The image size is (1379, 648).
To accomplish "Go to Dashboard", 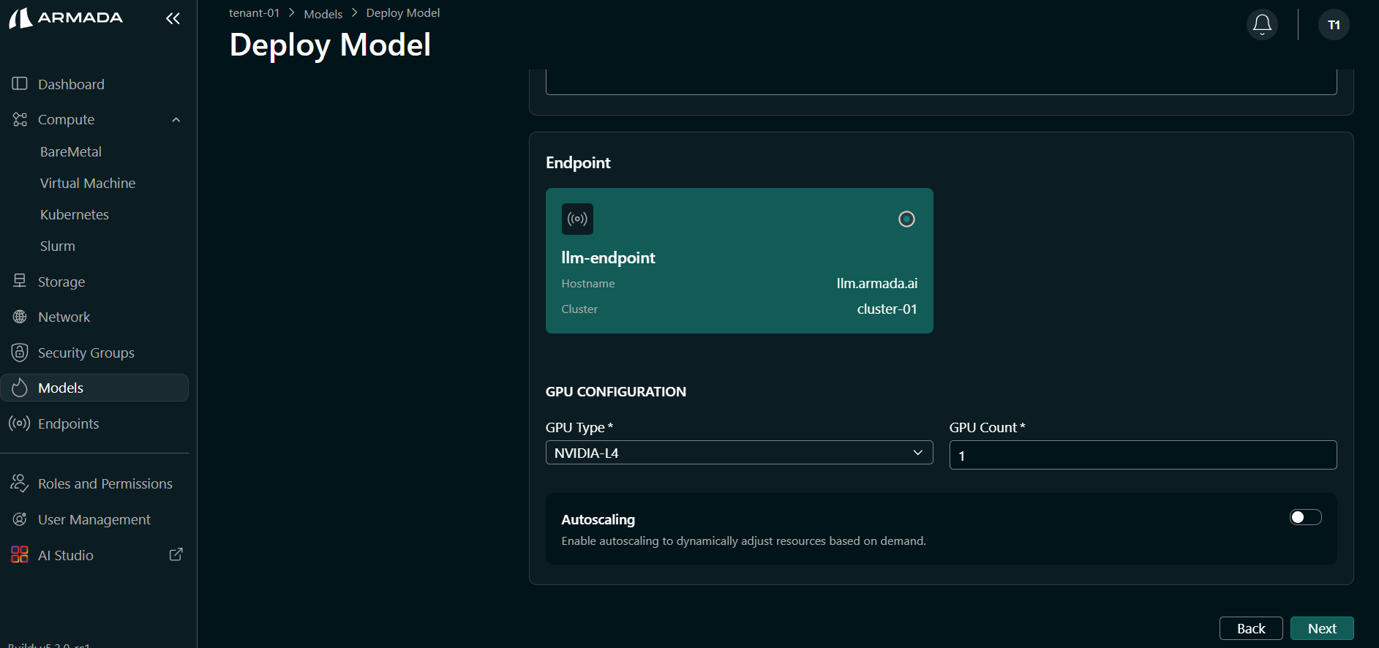I will click(x=71, y=84).
